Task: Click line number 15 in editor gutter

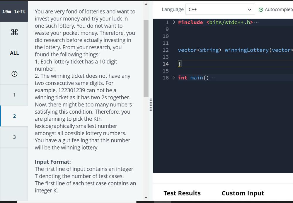Action: click(166, 71)
